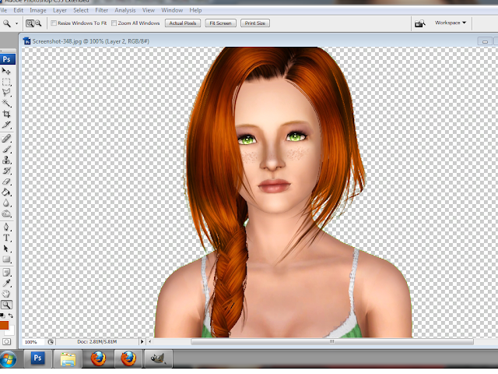Viewport: 498px width, 374px height.
Task: Click the Photoshop taskbar icon
Action: (37, 358)
